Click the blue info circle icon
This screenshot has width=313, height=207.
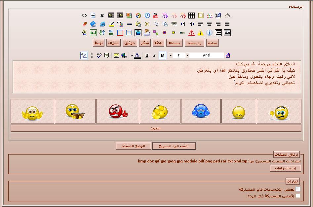tap(209, 33)
